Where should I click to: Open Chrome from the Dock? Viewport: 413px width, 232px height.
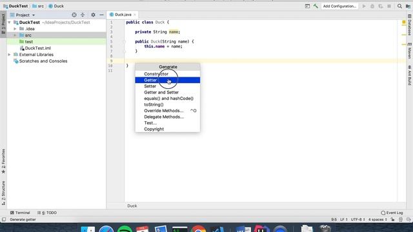coord(198,229)
